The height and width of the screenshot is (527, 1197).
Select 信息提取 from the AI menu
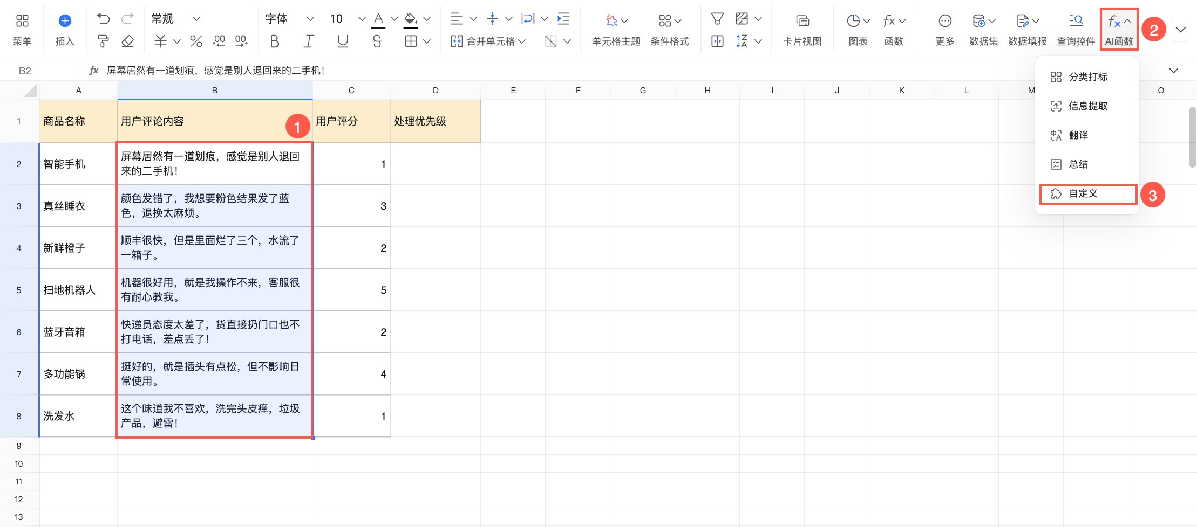[1087, 106]
